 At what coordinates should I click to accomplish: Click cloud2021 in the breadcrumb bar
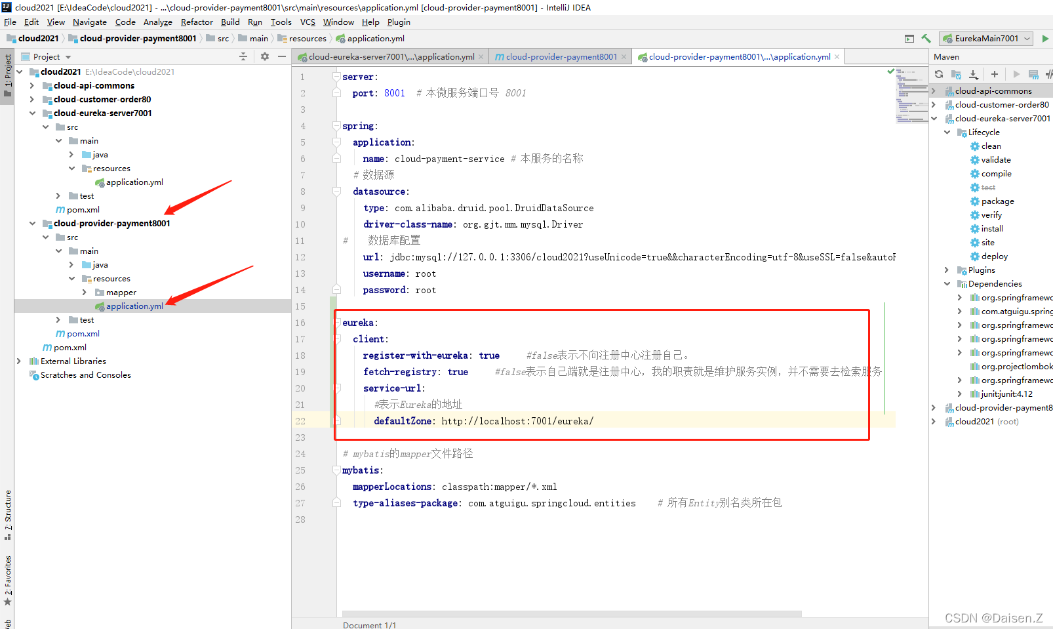pos(33,39)
